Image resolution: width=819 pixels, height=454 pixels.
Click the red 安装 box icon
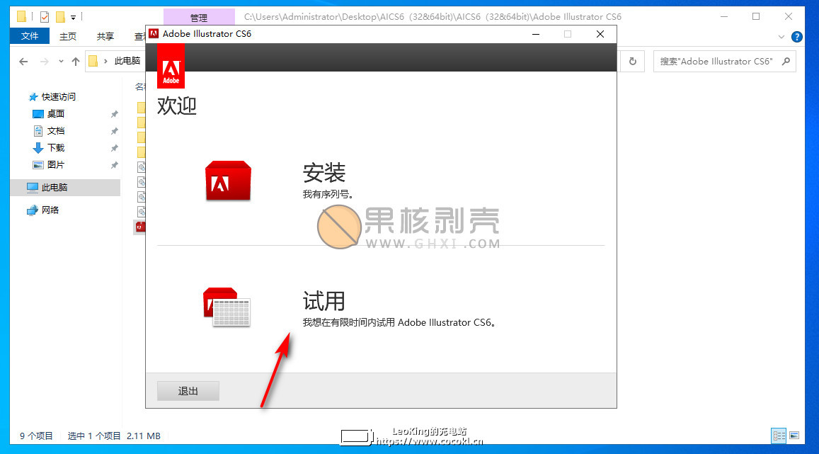pyautogui.click(x=228, y=181)
